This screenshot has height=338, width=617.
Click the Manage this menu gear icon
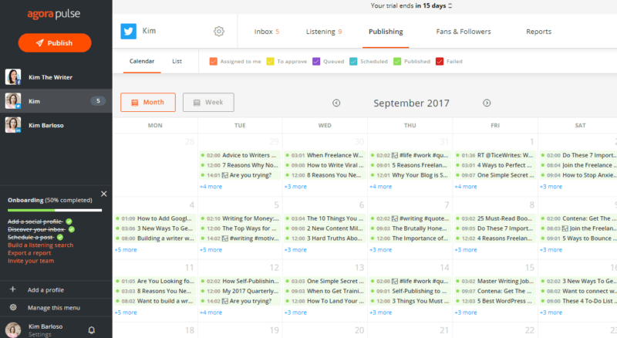[x=13, y=307]
